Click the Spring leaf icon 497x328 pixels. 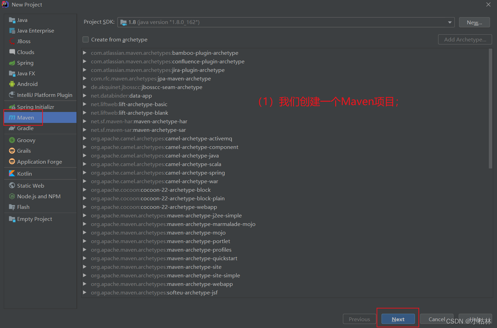[x=12, y=63]
